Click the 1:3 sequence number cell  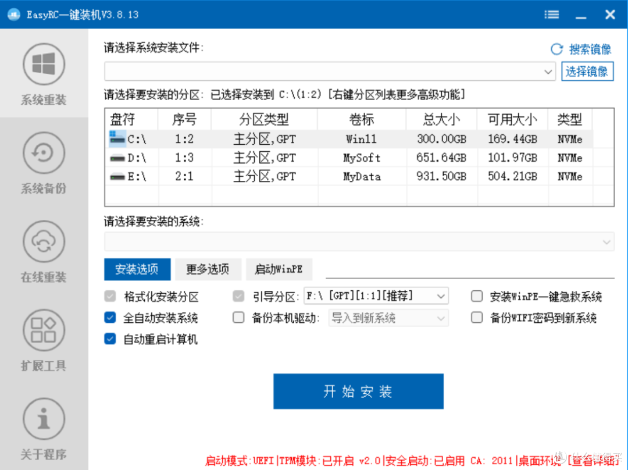pos(184,158)
